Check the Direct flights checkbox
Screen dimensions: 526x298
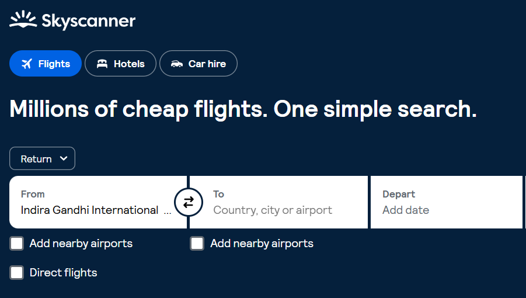tap(17, 273)
